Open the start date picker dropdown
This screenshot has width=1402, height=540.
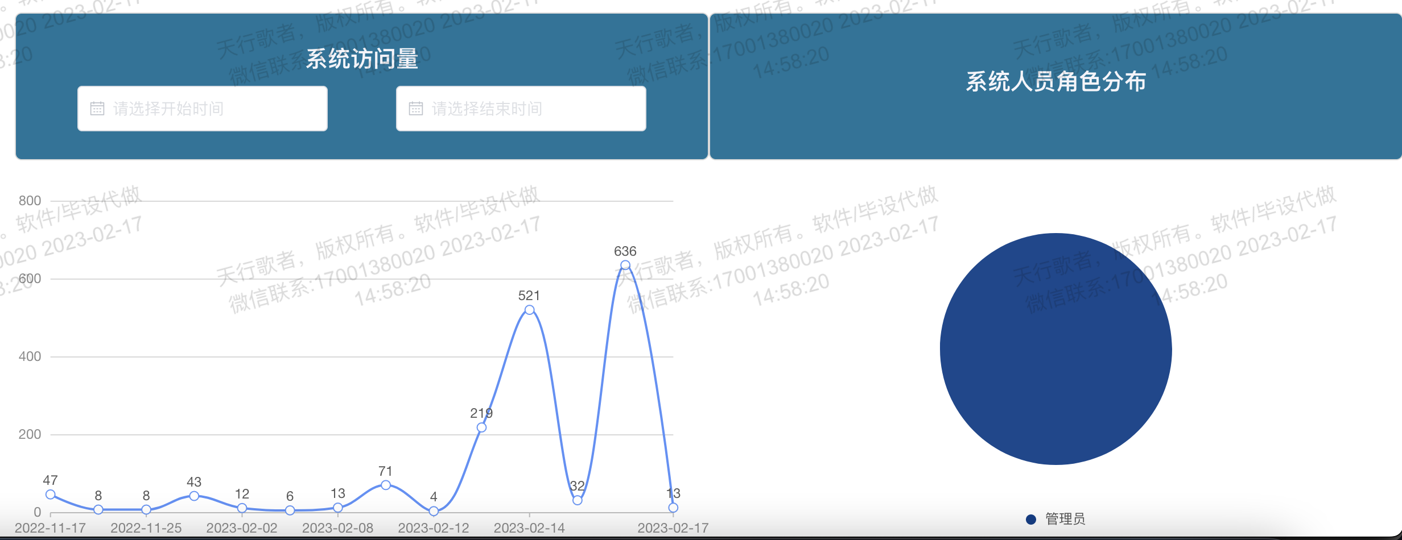point(202,109)
